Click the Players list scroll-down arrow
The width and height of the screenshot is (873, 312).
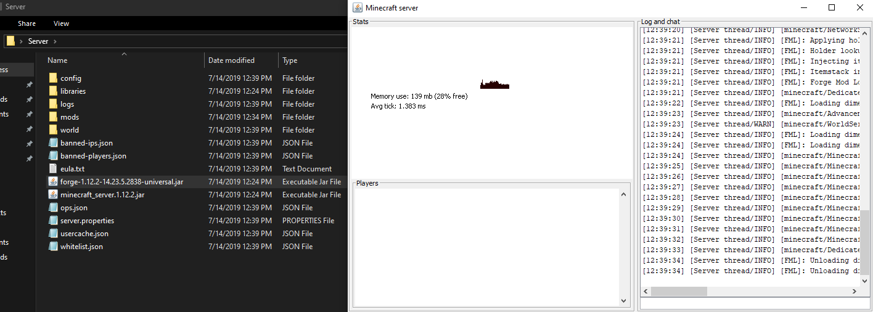point(623,300)
